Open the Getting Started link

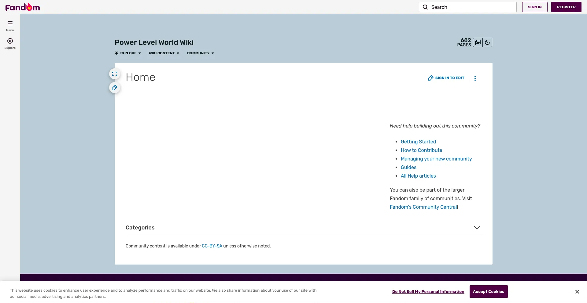point(418,142)
